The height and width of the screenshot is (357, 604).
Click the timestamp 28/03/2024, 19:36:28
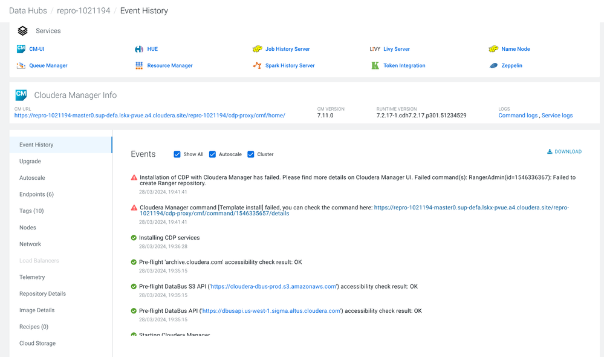(163, 246)
